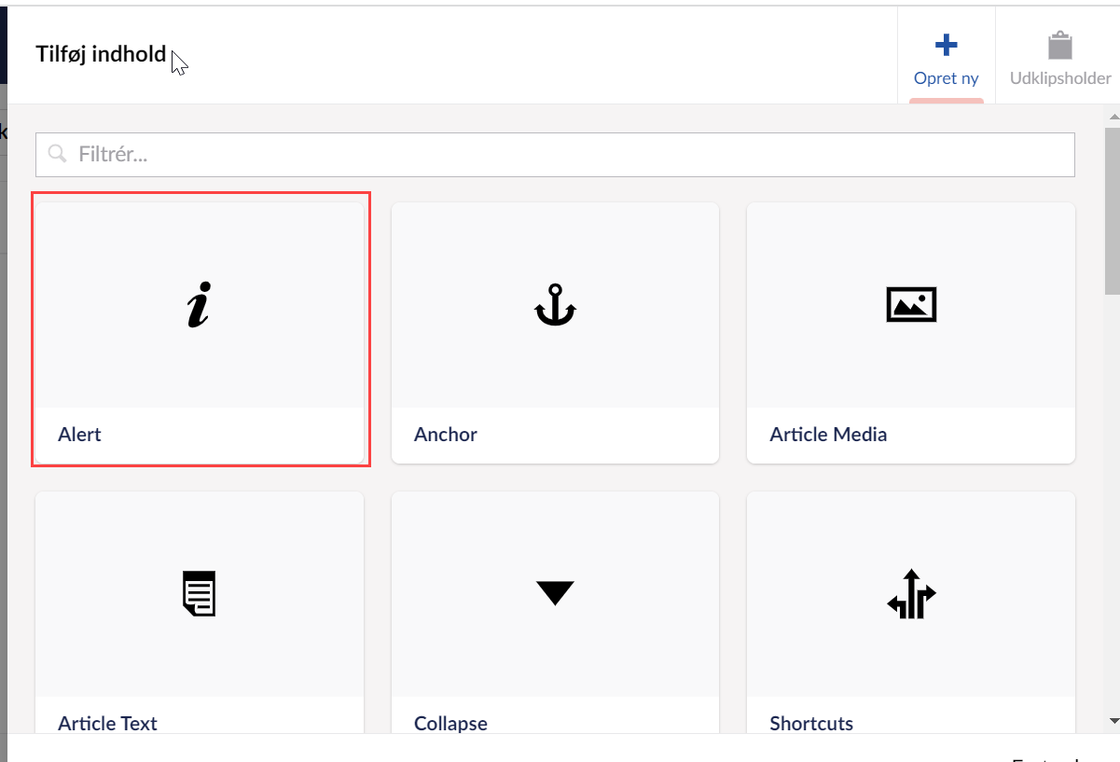Focus the Filtrér search field
Image resolution: width=1120 pixels, height=762 pixels.
560,154
